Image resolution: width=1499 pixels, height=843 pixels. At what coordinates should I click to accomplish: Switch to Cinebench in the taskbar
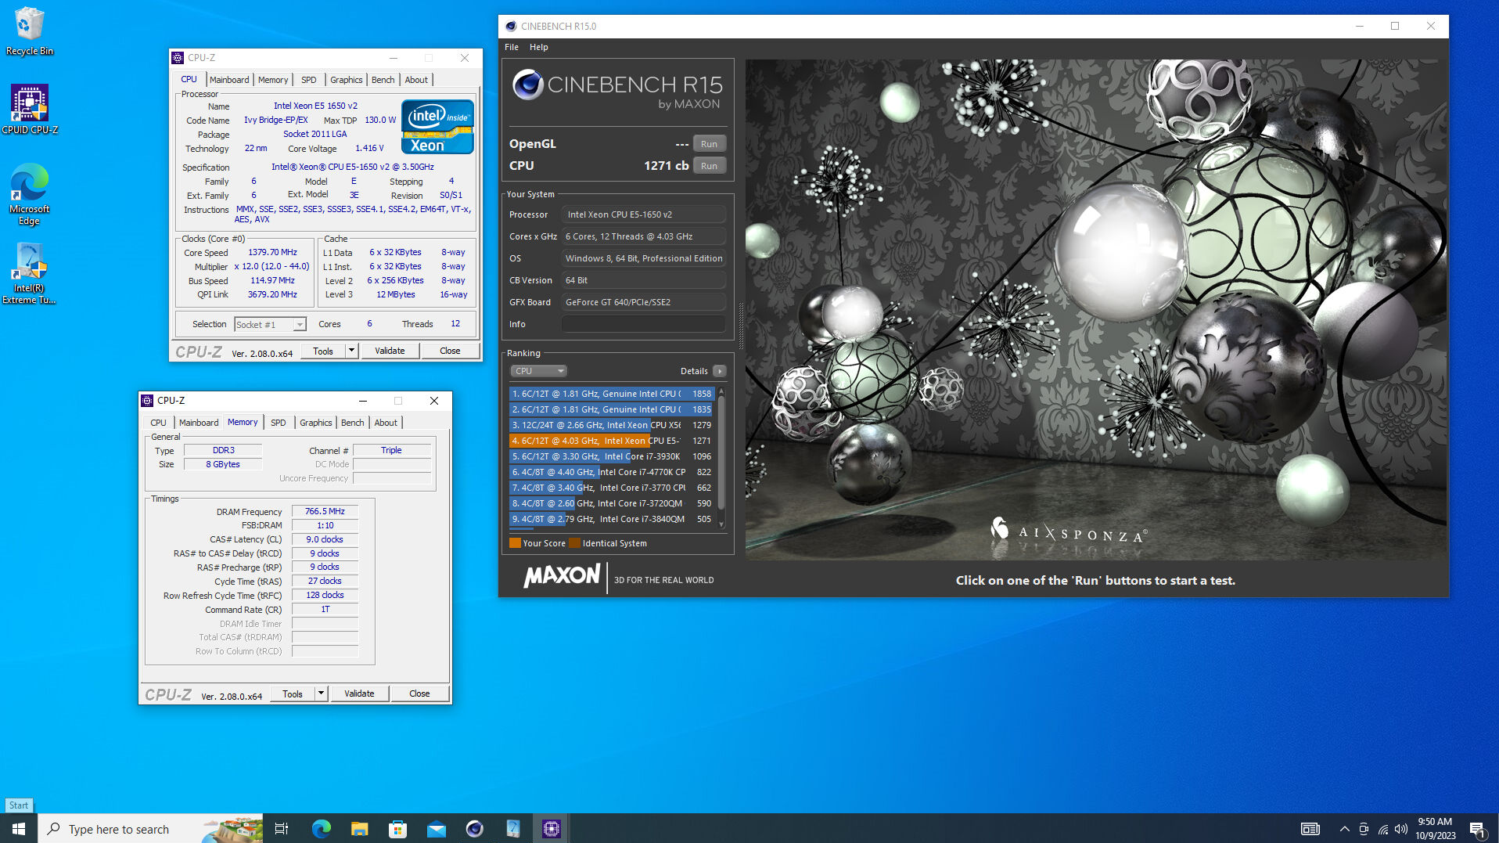(474, 828)
